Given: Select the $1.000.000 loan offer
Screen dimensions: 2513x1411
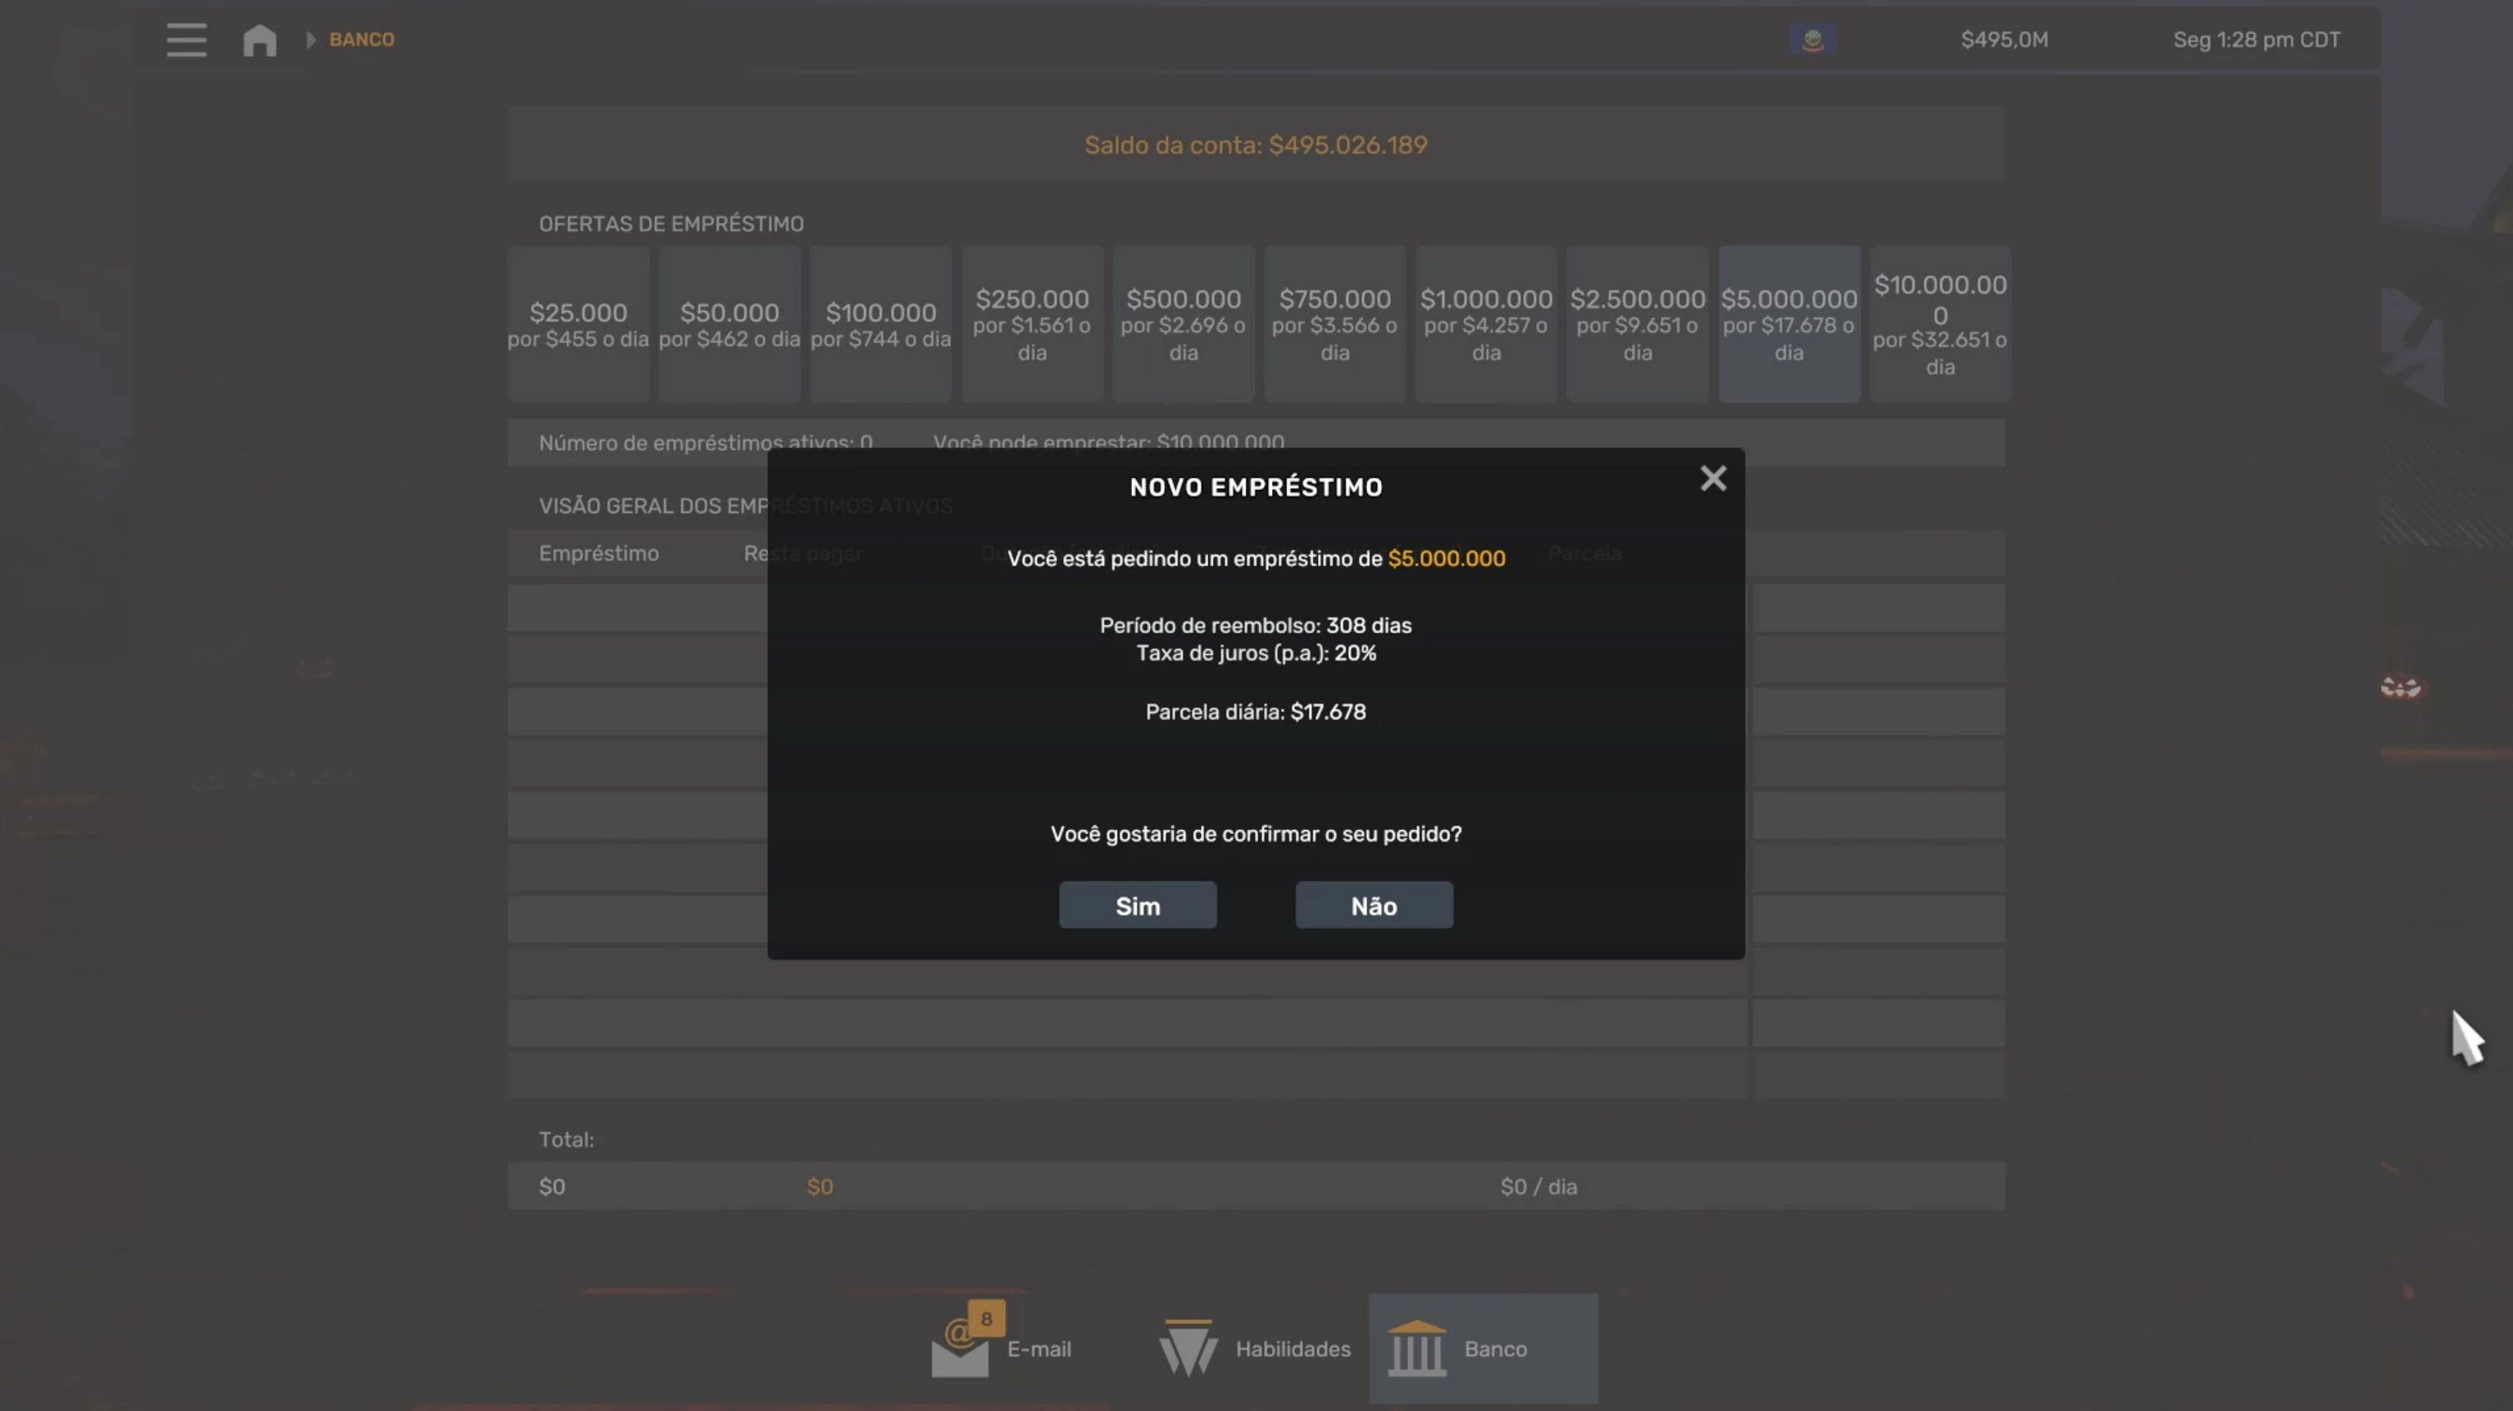Looking at the screenshot, I should click(1486, 324).
